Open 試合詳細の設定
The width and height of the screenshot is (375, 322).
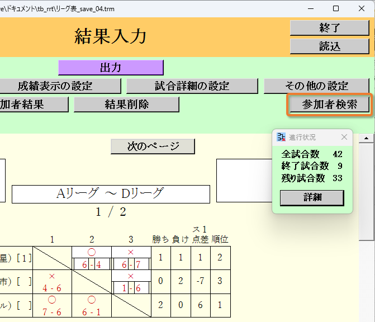(x=192, y=86)
